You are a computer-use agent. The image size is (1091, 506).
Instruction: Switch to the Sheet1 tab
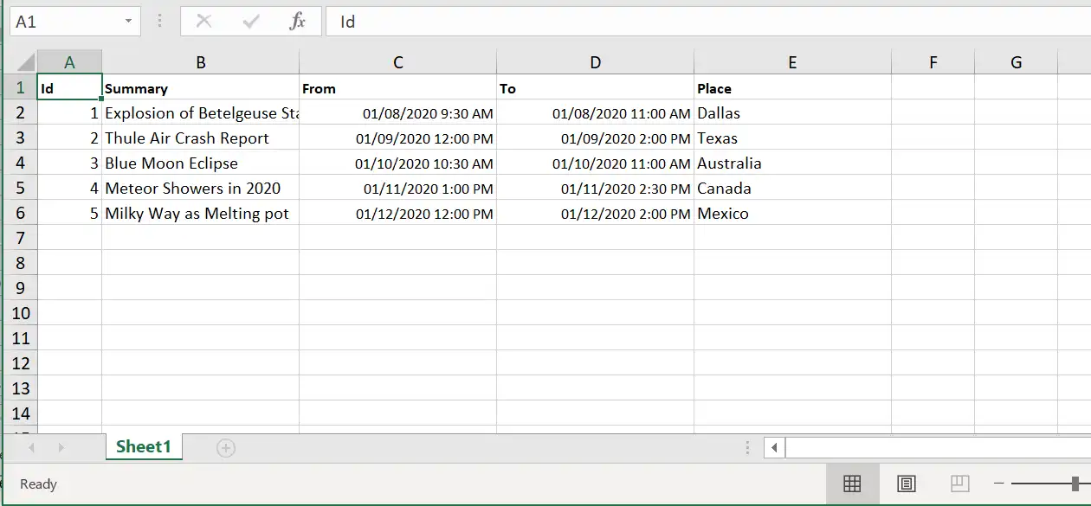click(x=144, y=446)
